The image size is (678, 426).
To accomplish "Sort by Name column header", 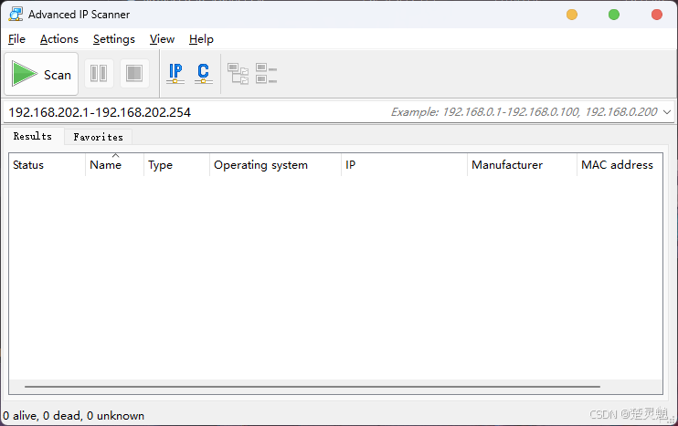I will 114,165.
